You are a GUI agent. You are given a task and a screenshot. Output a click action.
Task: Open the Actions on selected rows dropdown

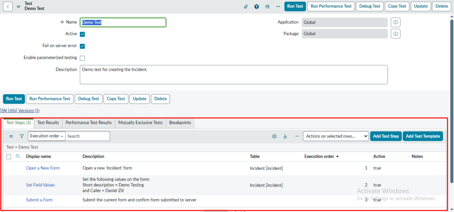336,136
